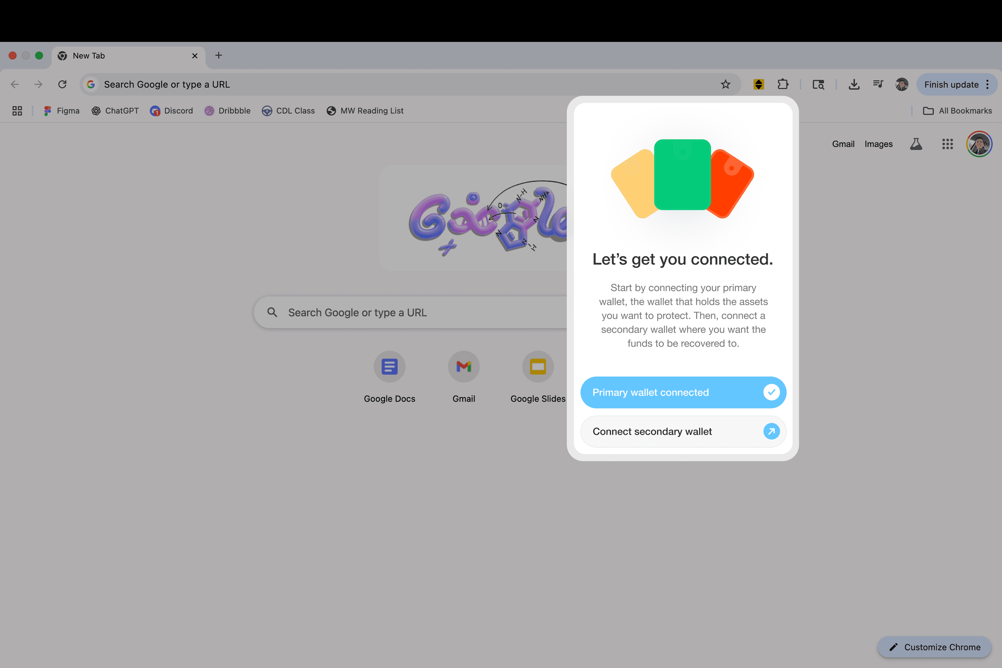Open the Extensions puzzle icon
This screenshot has width=1002, height=668.
click(x=783, y=84)
